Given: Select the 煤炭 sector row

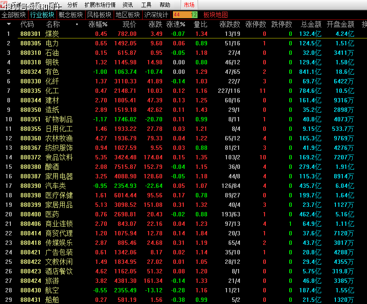Looking at the screenshot, I should point(52,34).
